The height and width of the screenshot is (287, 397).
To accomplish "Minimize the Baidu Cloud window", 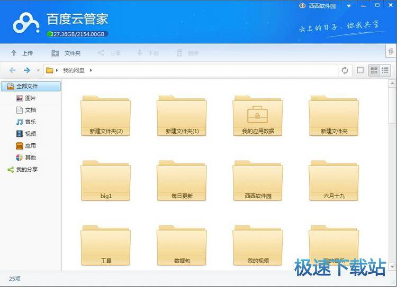I will point(364,6).
